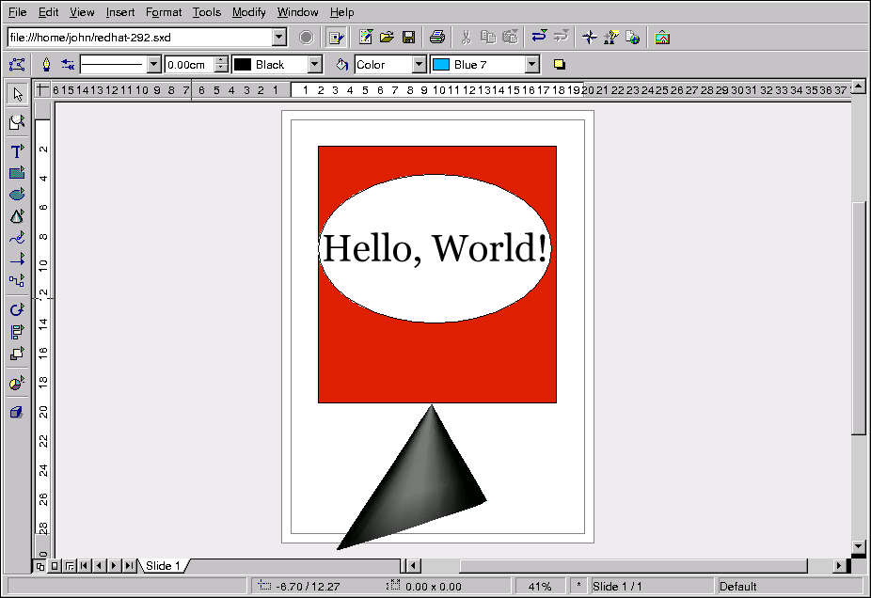Open the Format menu
Screen dimensions: 871x598
[164, 12]
